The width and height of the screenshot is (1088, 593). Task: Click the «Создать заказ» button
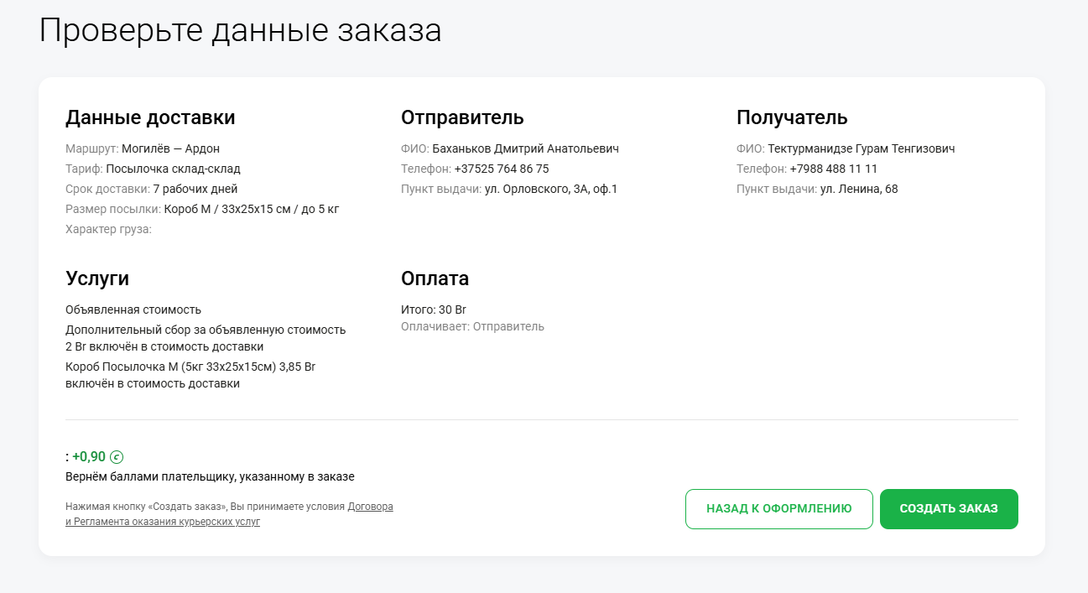pos(949,509)
